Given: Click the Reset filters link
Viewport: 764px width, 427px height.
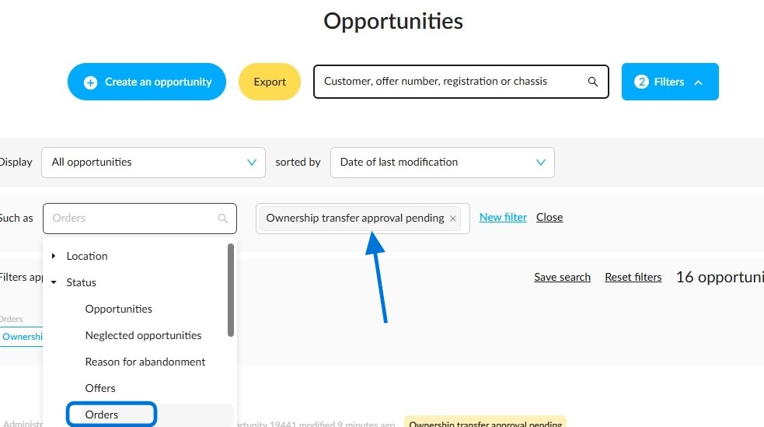Looking at the screenshot, I should point(633,277).
